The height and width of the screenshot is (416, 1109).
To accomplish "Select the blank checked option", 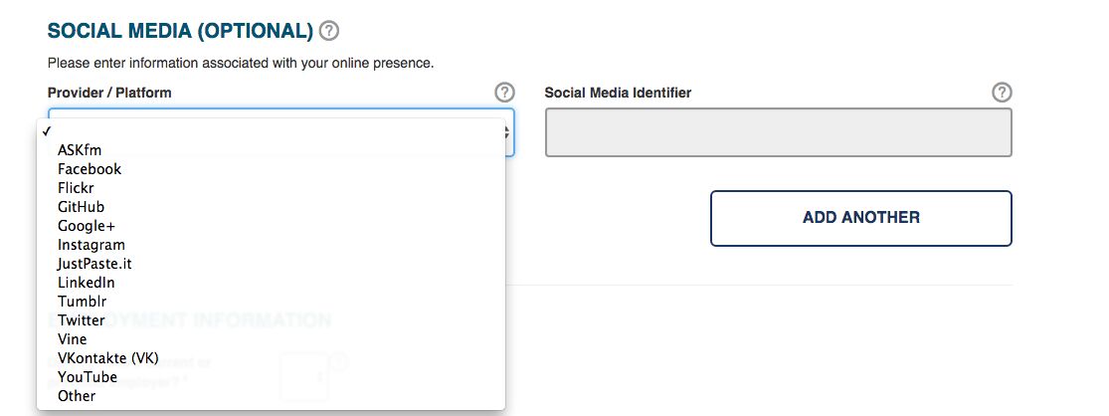I will (x=271, y=131).
